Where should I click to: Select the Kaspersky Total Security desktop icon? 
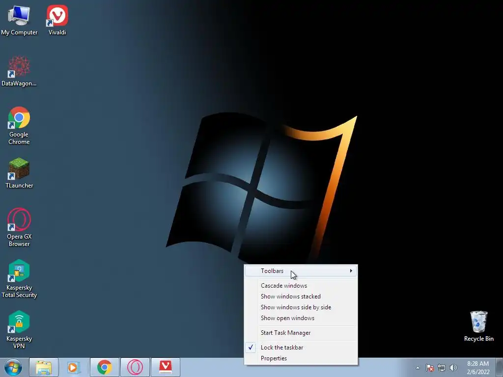(19, 279)
